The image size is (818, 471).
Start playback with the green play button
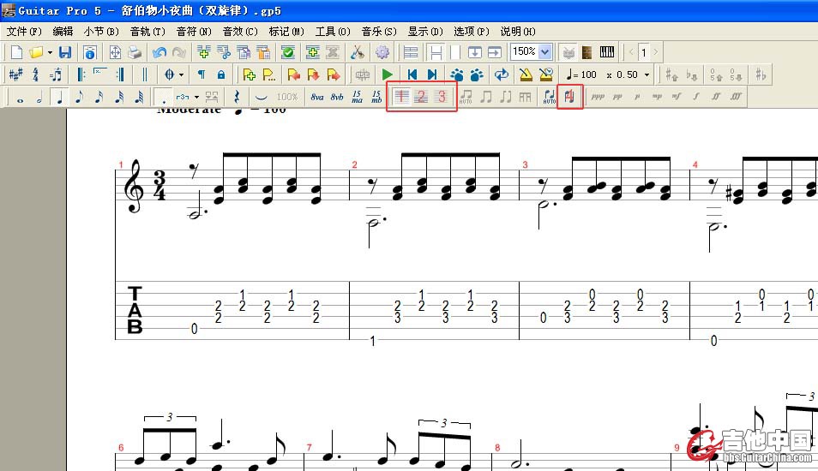387,75
